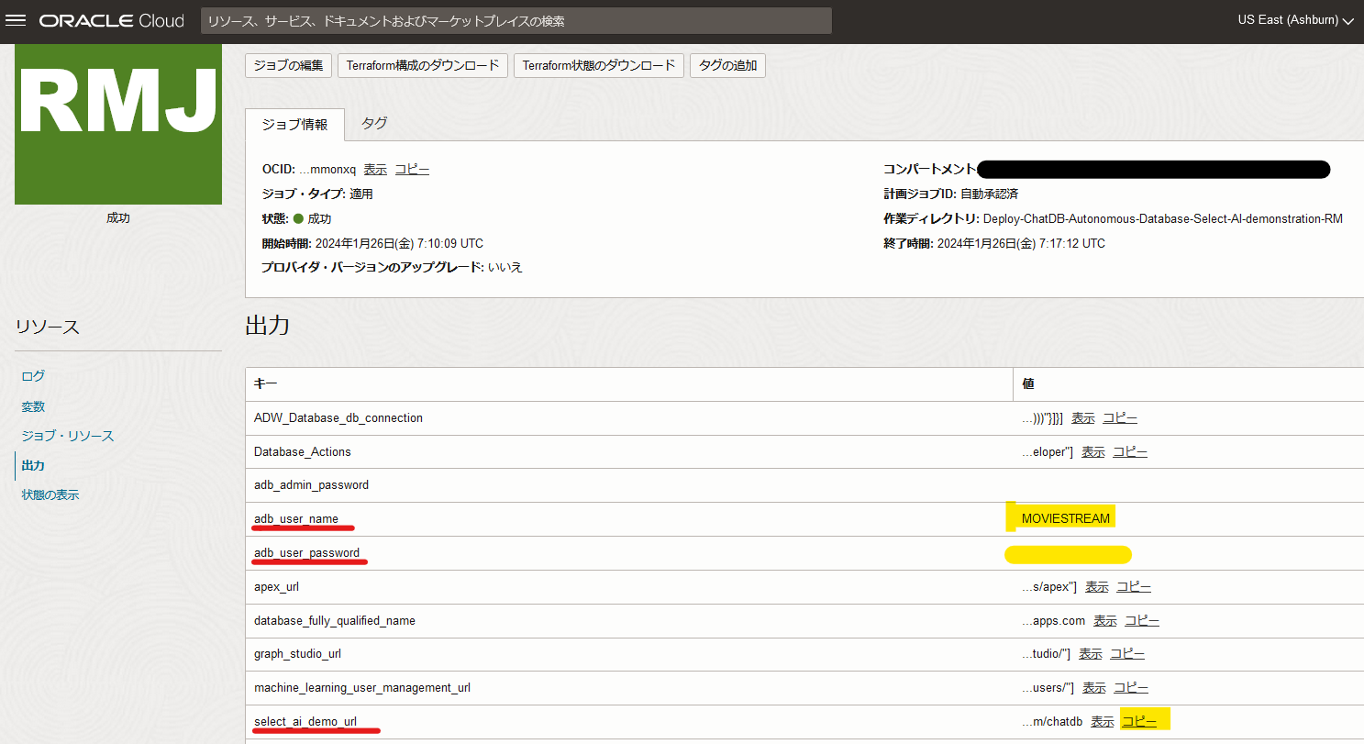The height and width of the screenshot is (744, 1364).
Task: Click the 出力 section heading
Action: coord(268,326)
